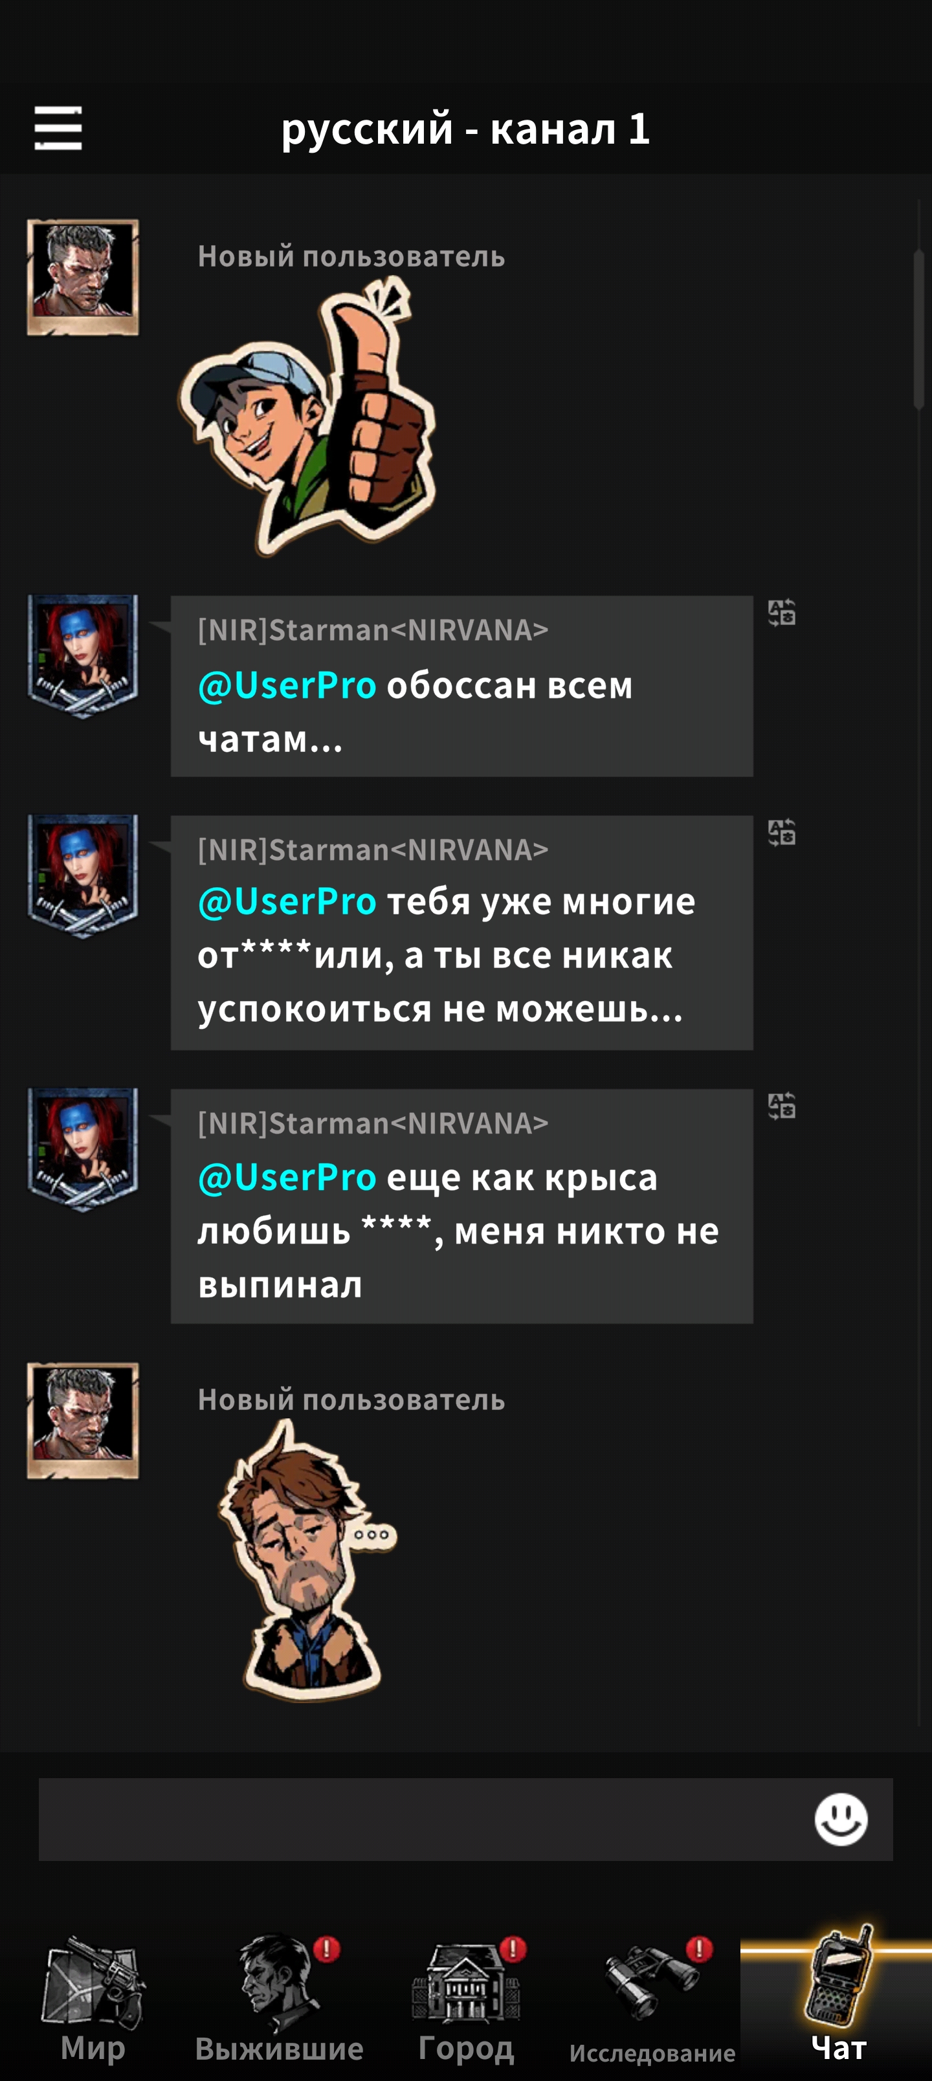This screenshot has width=932, height=2081.
Task: Click the @UserPro mention in the крыса message
Action: click(287, 1177)
